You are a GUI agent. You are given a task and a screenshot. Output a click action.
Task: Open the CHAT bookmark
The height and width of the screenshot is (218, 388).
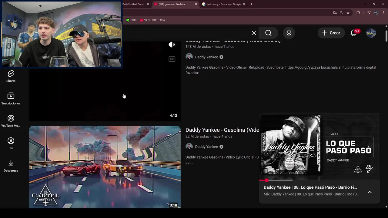131,20
